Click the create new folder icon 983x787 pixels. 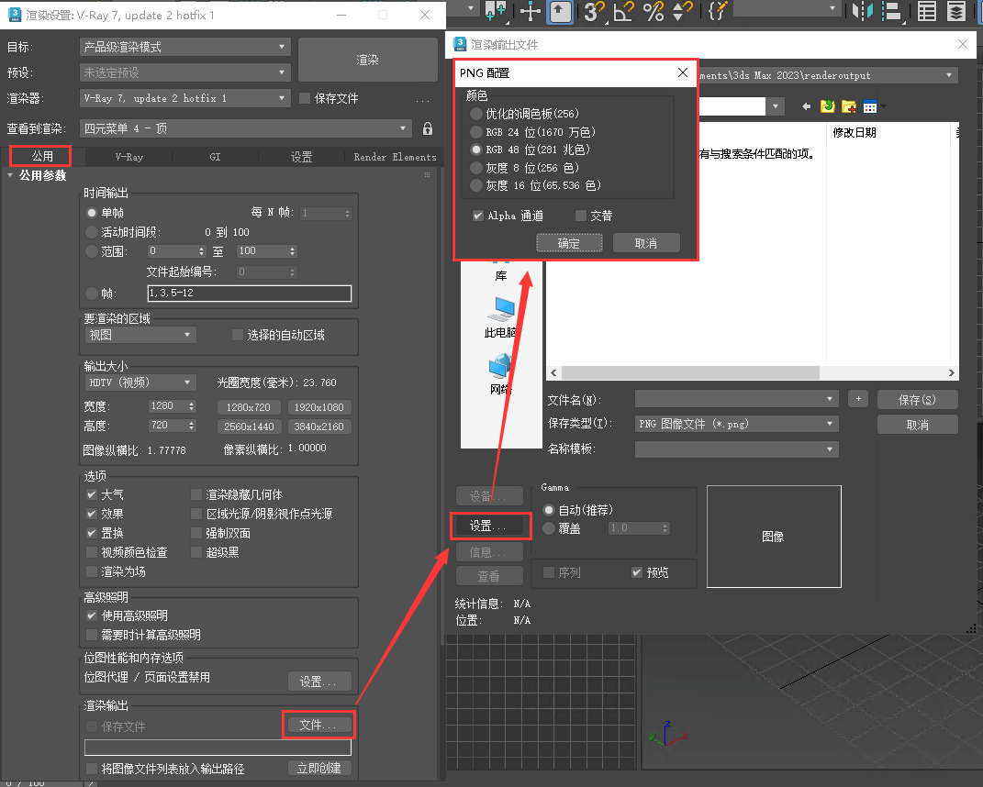click(x=849, y=107)
